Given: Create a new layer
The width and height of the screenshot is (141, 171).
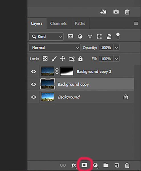Looking at the screenshot, I should coord(117,165).
